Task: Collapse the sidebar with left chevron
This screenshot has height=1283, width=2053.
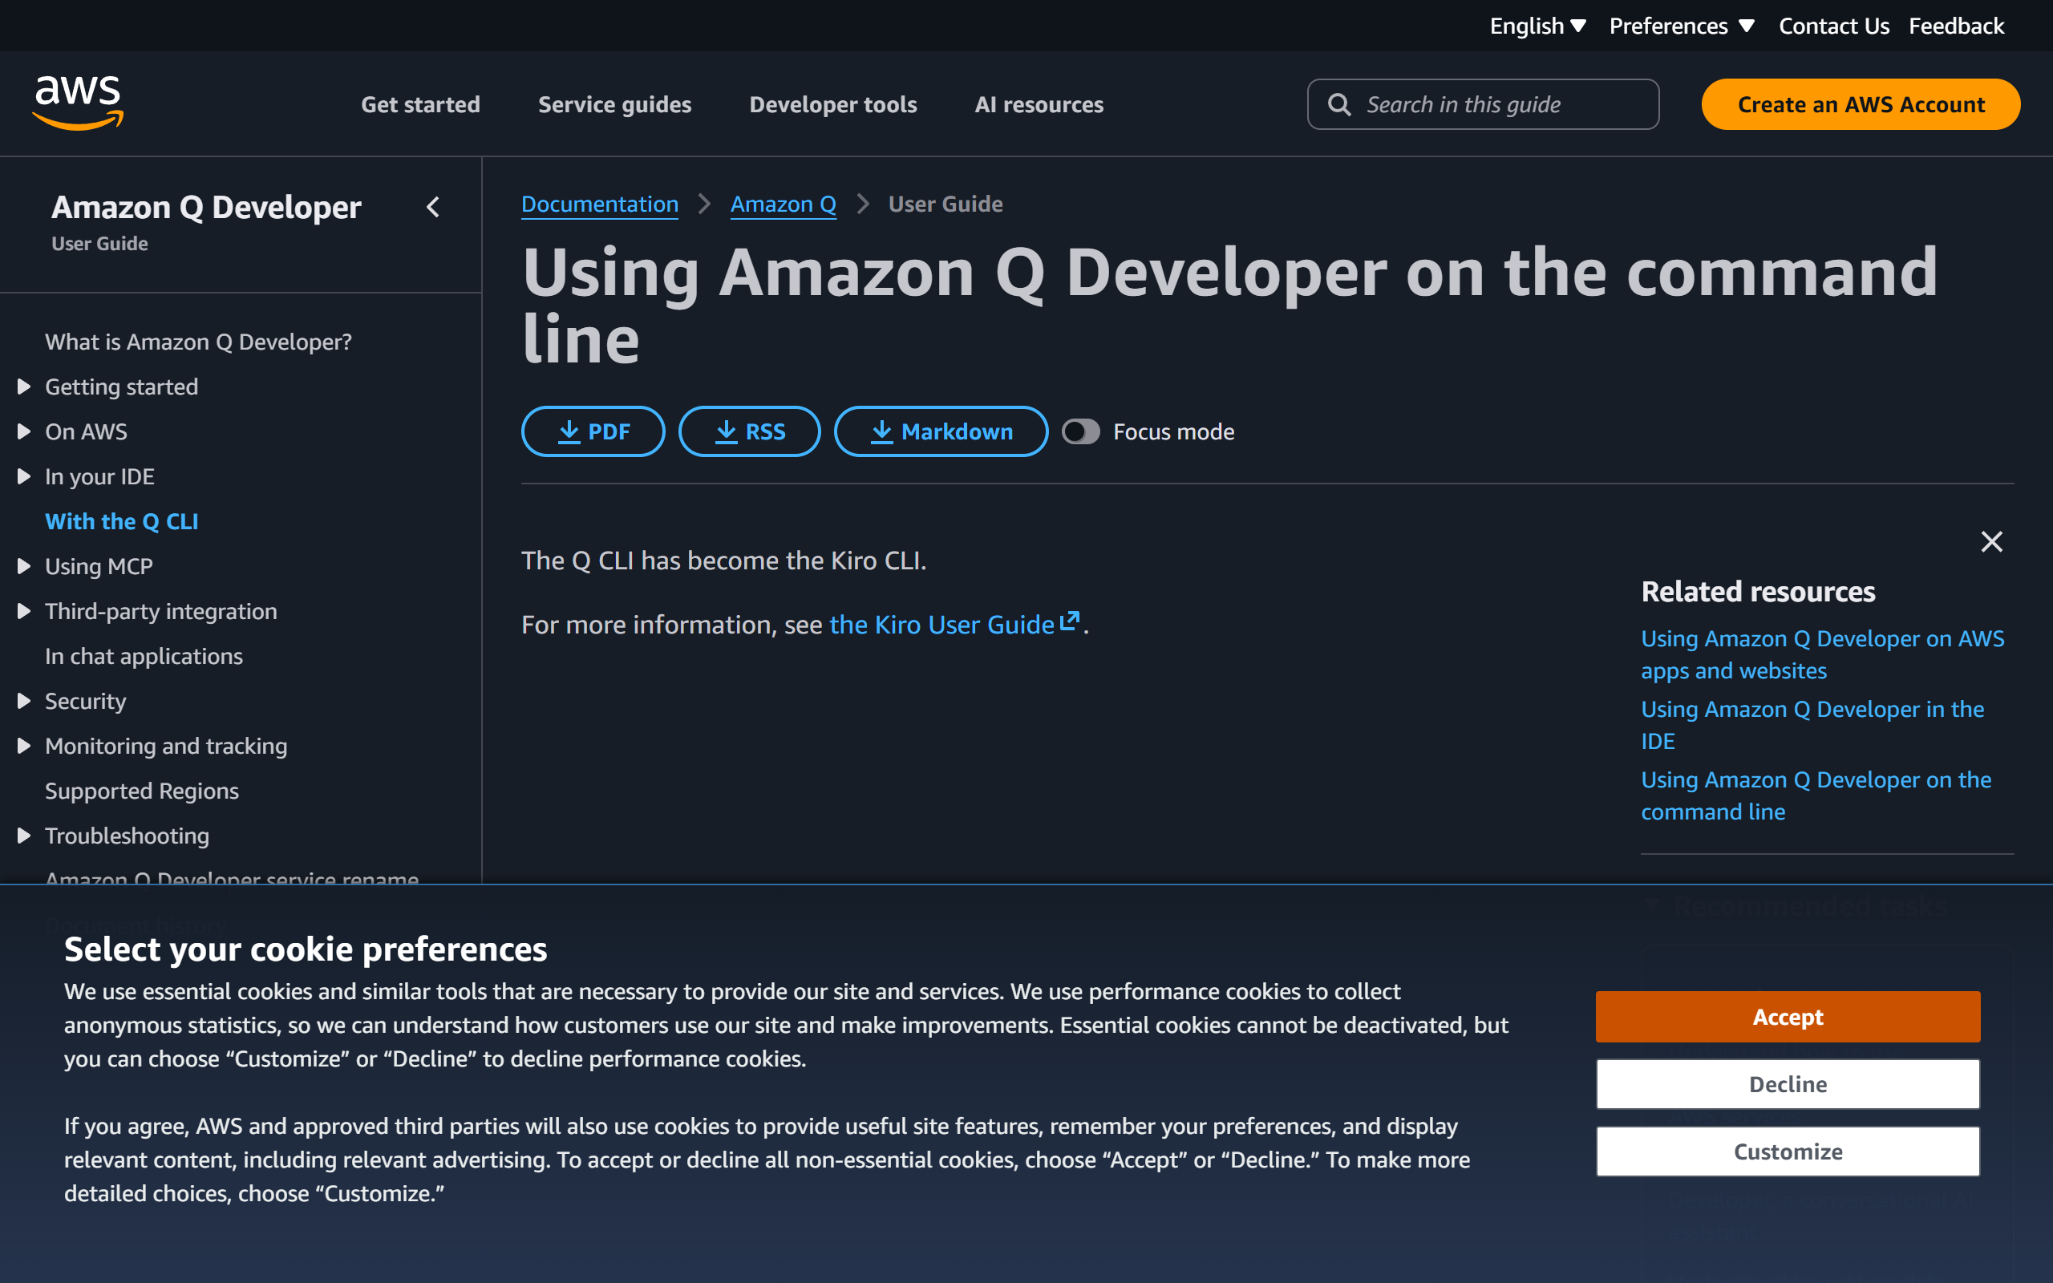Action: point(433,207)
